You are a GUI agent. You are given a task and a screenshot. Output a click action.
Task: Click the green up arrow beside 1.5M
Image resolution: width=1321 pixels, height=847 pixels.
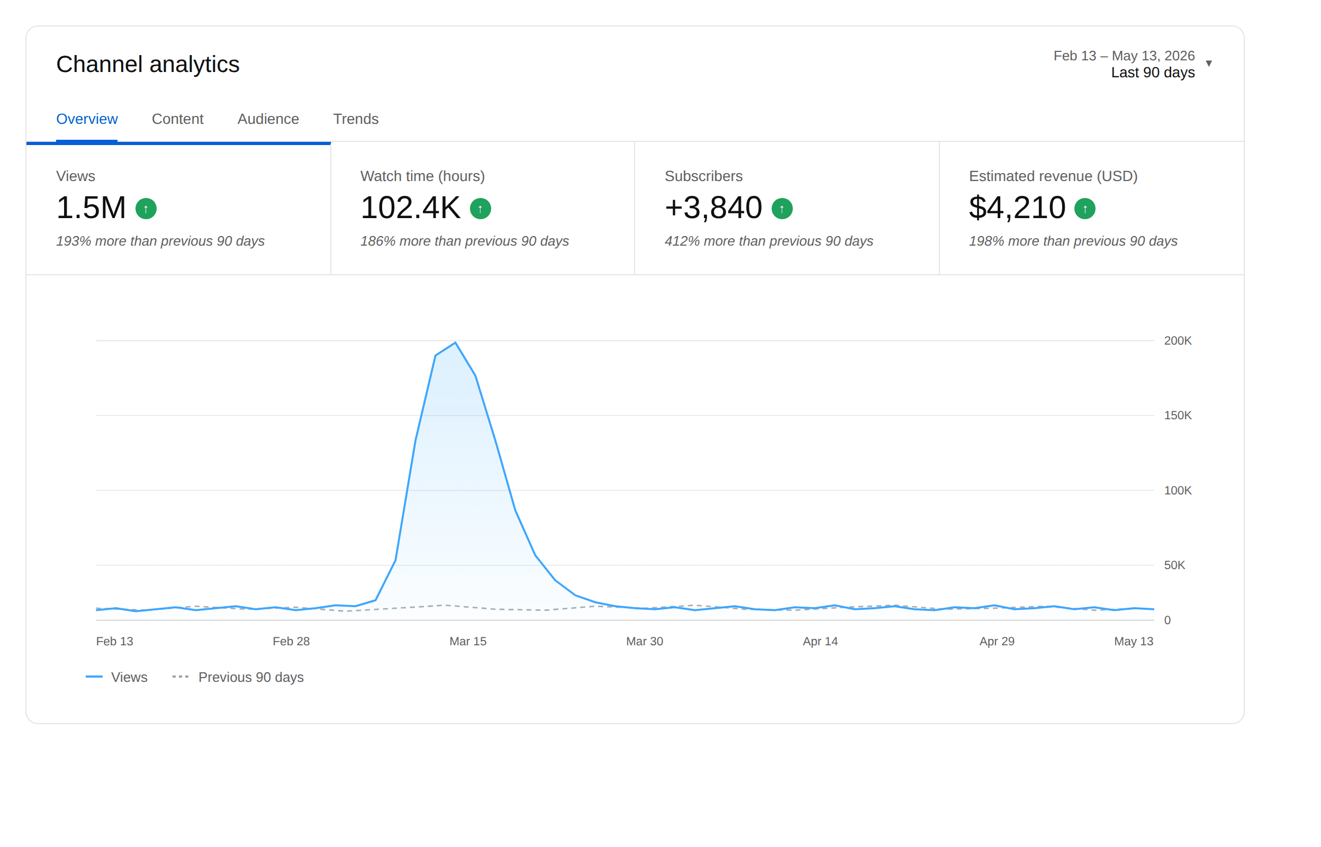[x=146, y=209]
